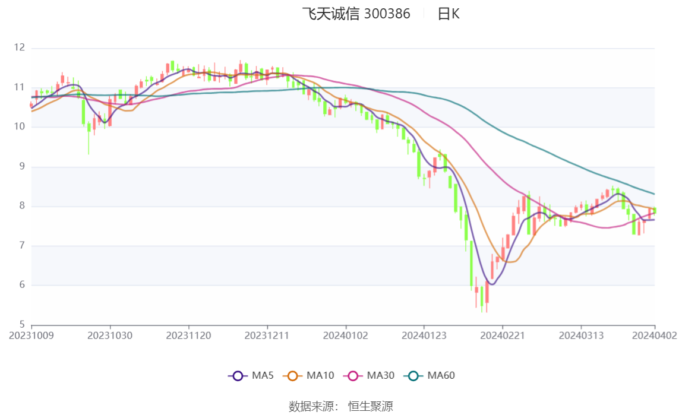Click the x-axis date label 20240102
Viewport: 682px width, 415px height.
click(345, 335)
